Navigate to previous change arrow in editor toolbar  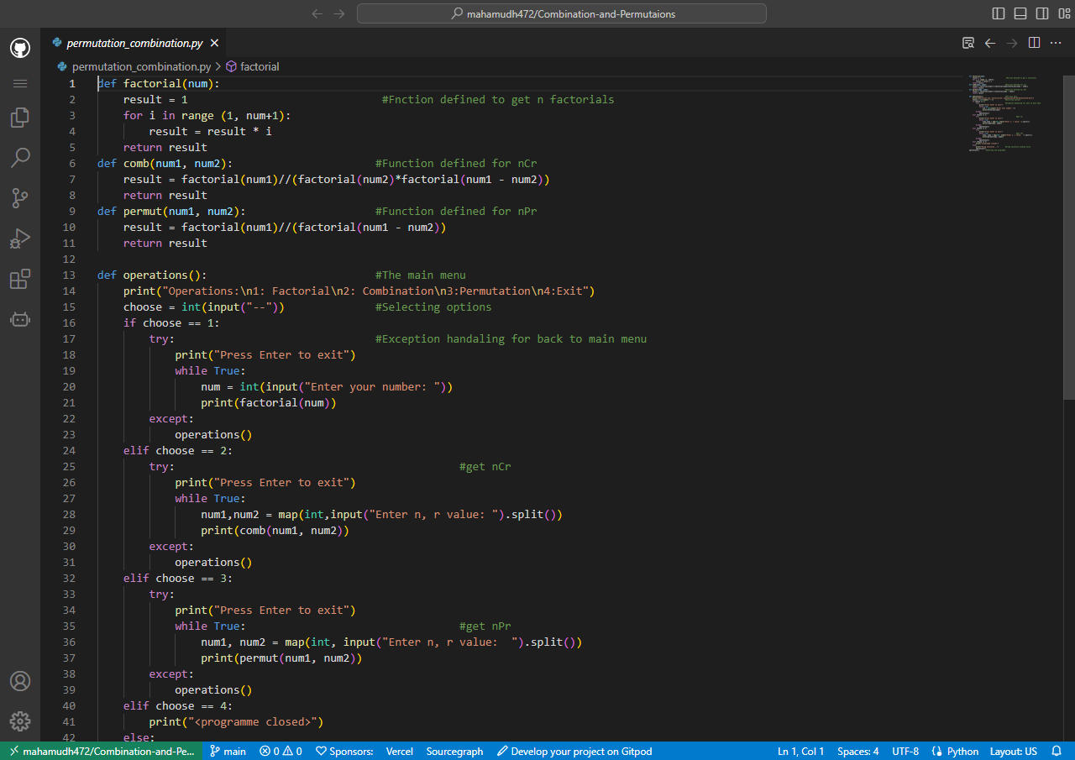tap(990, 43)
